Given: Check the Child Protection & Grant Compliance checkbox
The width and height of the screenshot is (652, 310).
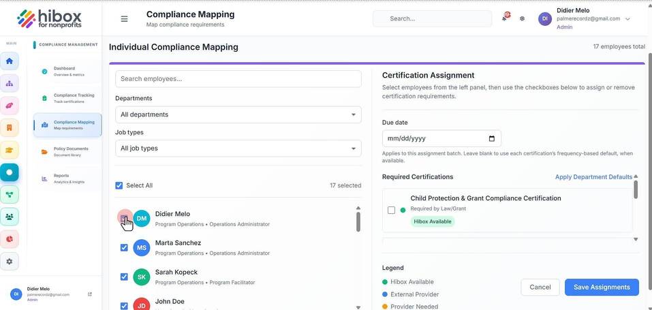Looking at the screenshot, I should click(x=391, y=210).
